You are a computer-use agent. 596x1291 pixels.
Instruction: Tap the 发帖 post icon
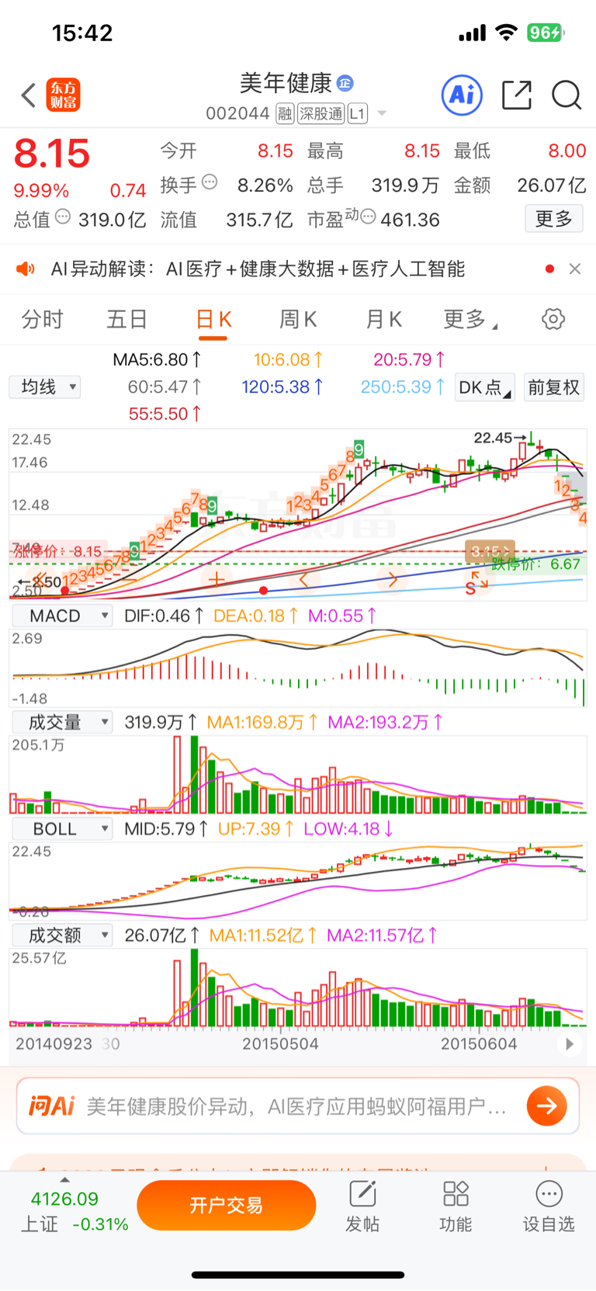362,1206
